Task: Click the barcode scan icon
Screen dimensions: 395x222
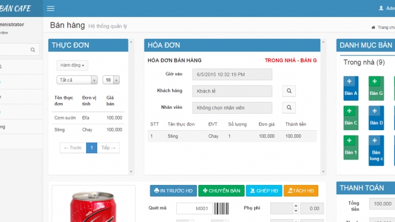Action: pyautogui.click(x=222, y=208)
